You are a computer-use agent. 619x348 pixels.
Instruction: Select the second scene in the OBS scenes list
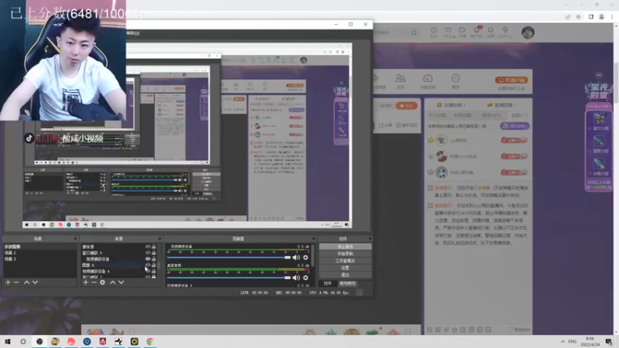39,253
